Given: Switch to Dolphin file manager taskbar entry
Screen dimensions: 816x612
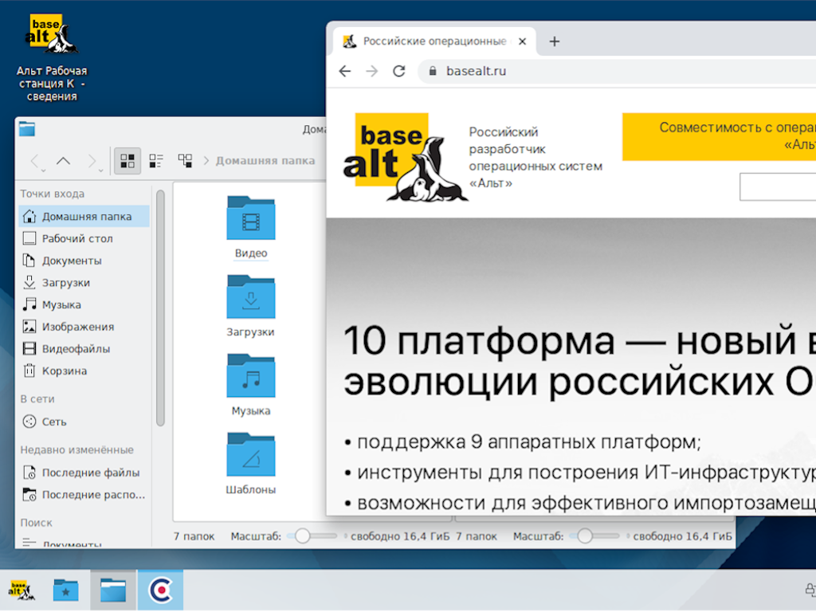Looking at the screenshot, I should pyautogui.click(x=113, y=590).
